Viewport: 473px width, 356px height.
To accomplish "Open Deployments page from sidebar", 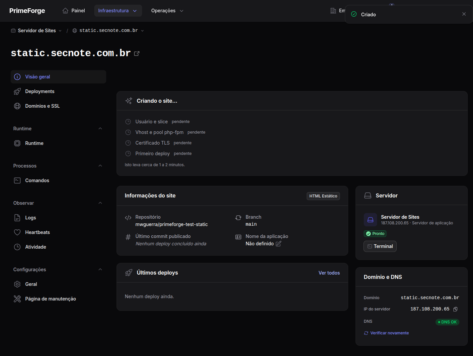I will coord(58,91).
